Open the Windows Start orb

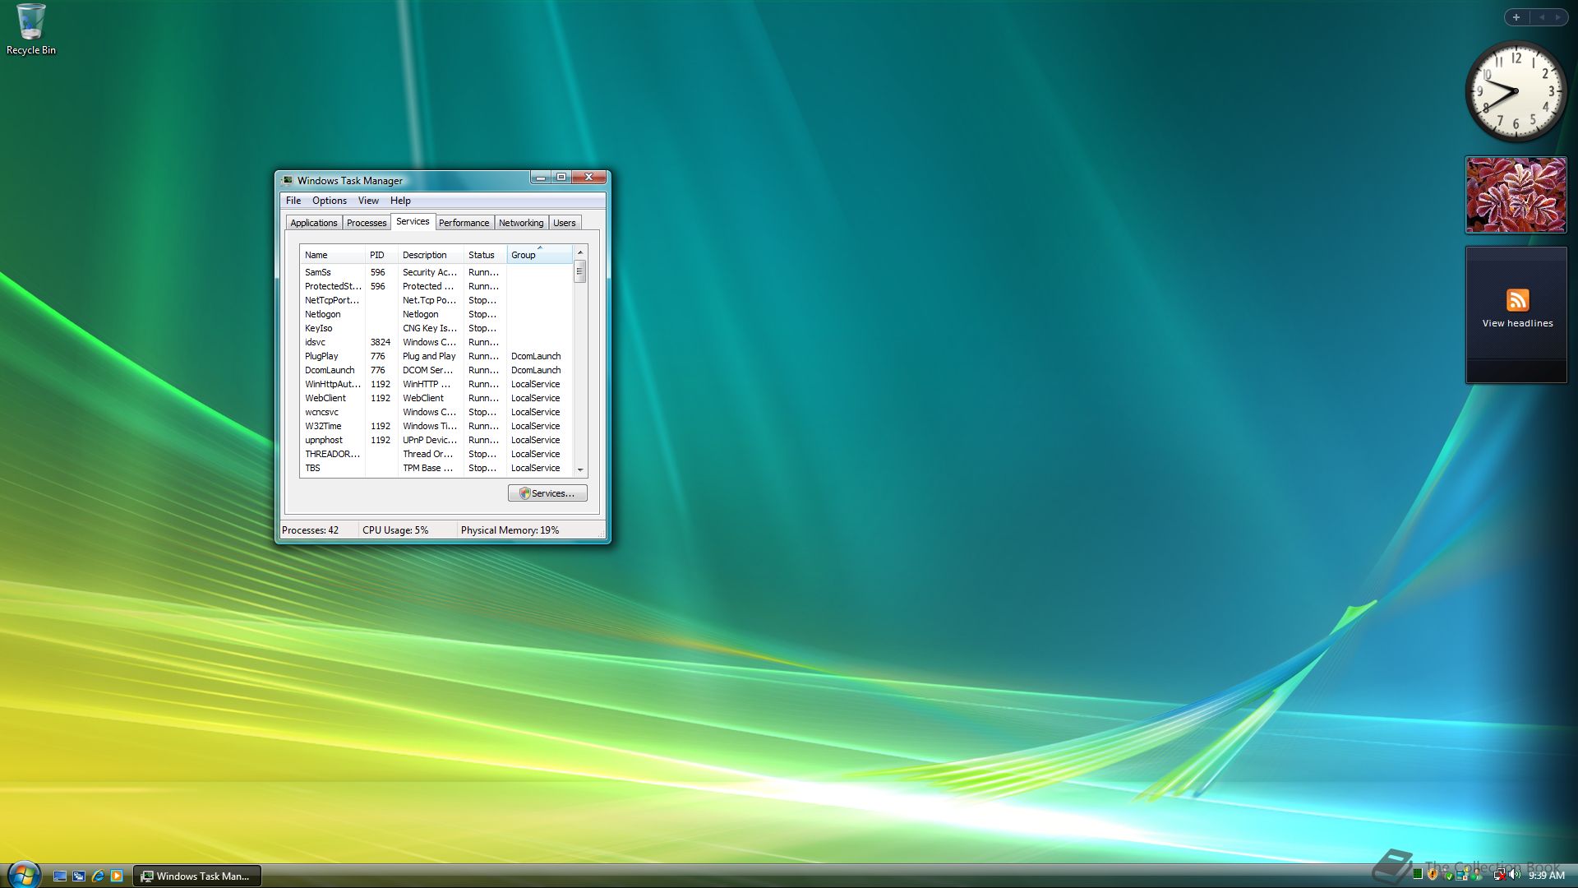pyautogui.click(x=23, y=875)
